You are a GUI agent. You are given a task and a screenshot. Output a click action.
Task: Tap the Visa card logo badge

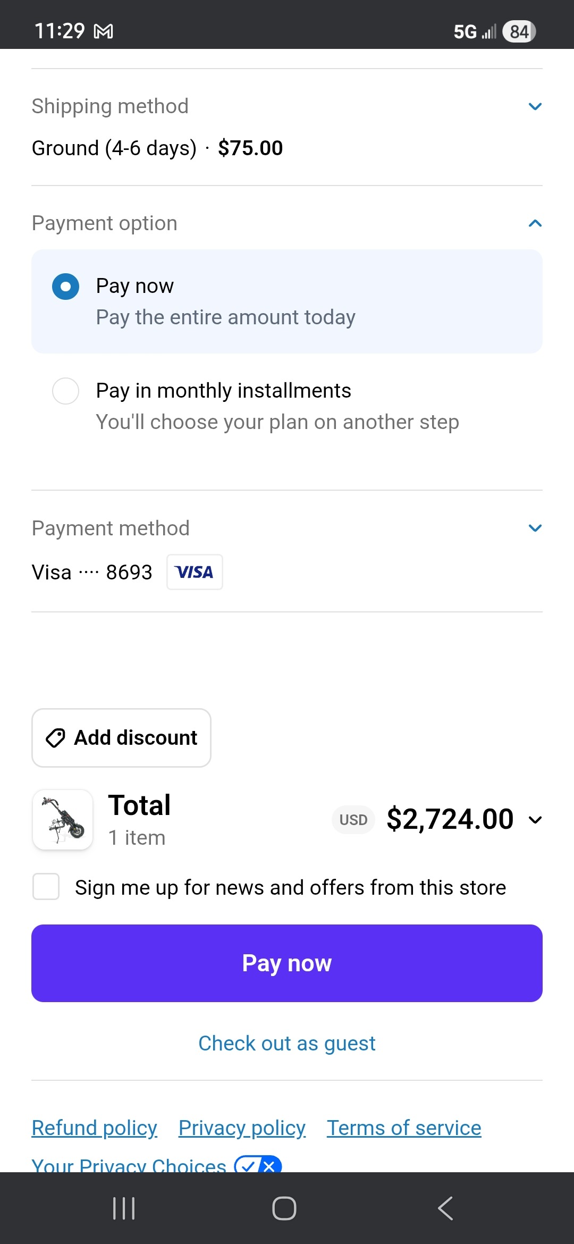195,572
